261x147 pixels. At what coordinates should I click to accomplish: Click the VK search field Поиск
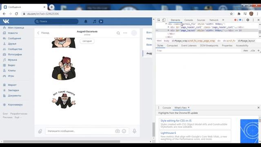click(56, 21)
